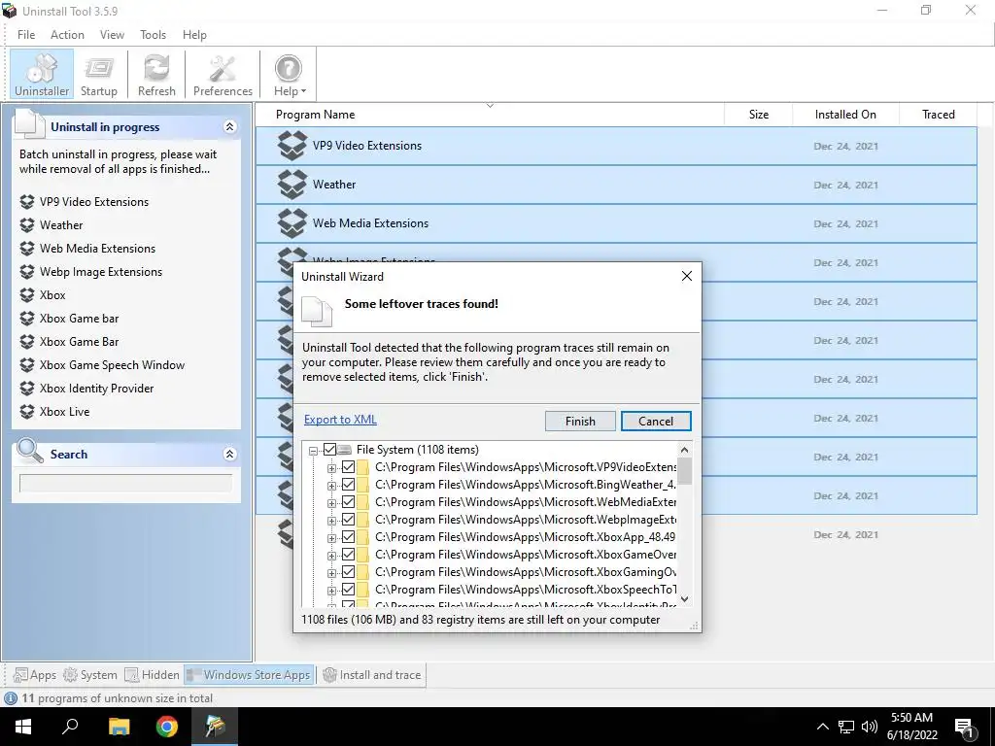Open the Tools menu
Viewport: 995px width, 746px height.
(x=153, y=35)
